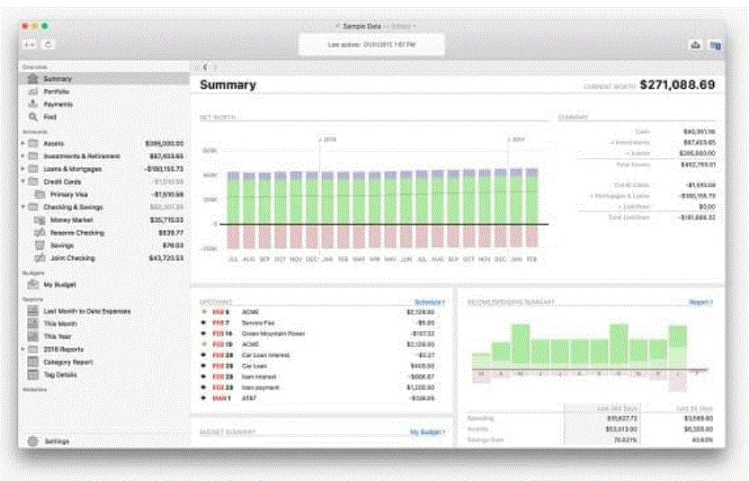Open the Summary overview in the sidebar
The height and width of the screenshot is (481, 749).
pos(104,79)
